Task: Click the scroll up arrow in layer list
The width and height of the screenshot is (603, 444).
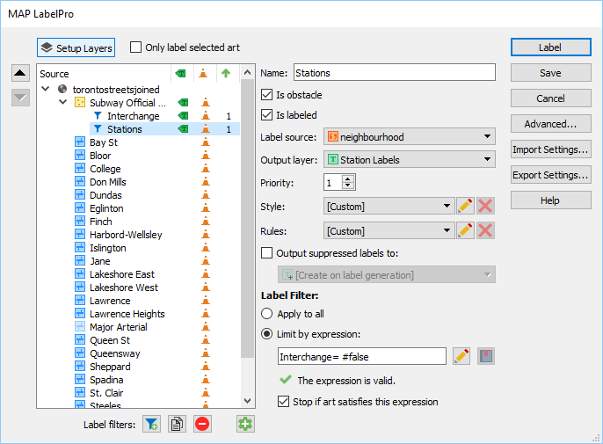Action: click(x=248, y=72)
